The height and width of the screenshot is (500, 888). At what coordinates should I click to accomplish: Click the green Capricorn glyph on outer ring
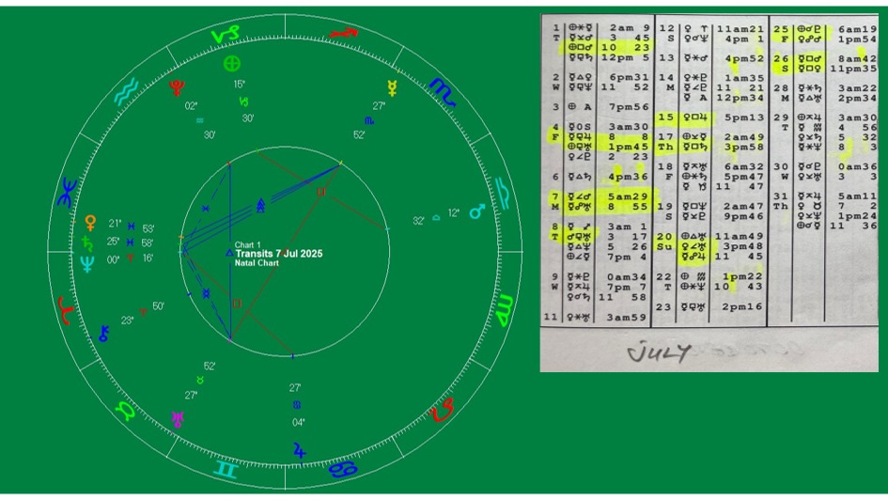225,35
